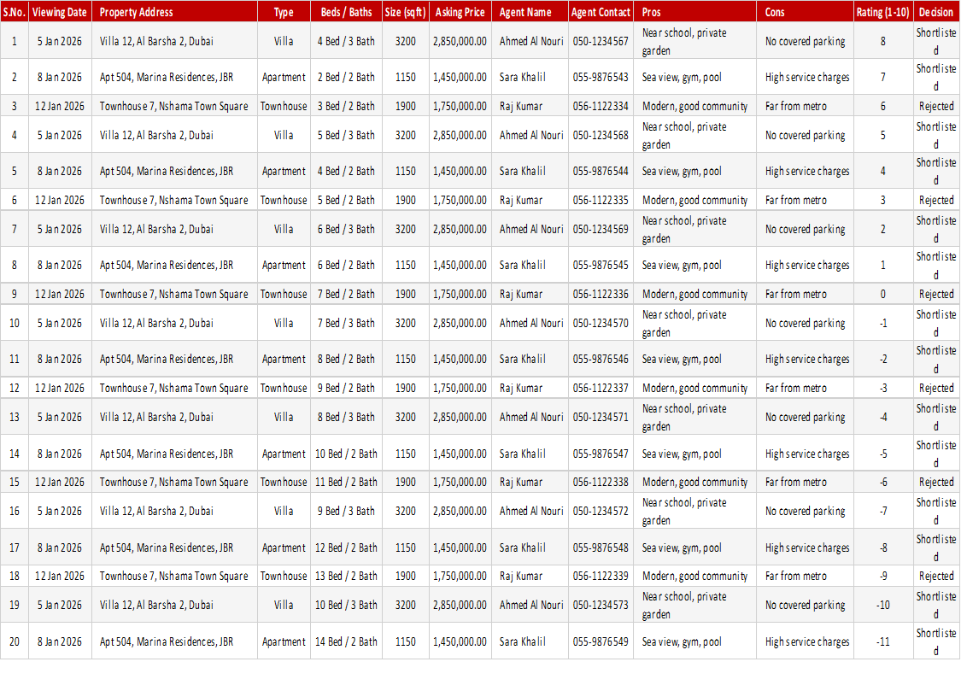The width and height of the screenshot is (961, 691).
Task: Click the Agent Name cell in row 6
Action: (x=530, y=200)
